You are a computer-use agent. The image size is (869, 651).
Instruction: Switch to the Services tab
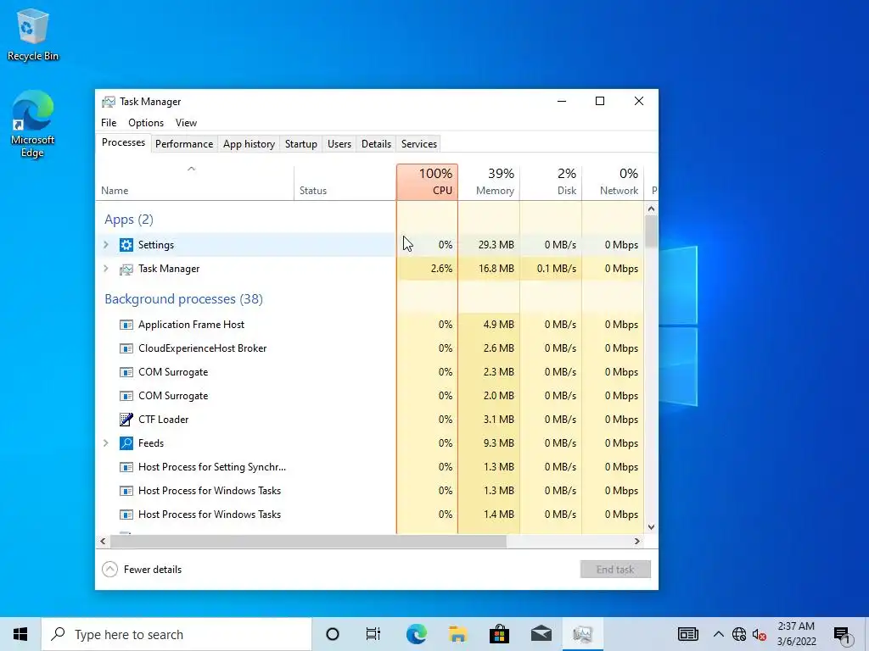[x=419, y=144]
